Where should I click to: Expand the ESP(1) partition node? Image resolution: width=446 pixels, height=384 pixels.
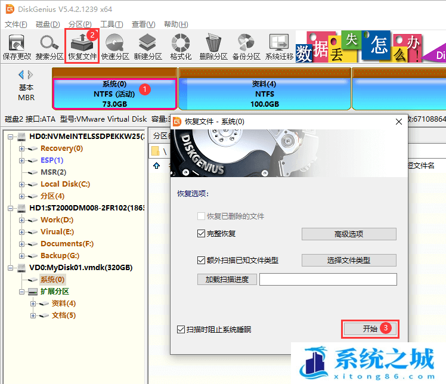coord(21,161)
